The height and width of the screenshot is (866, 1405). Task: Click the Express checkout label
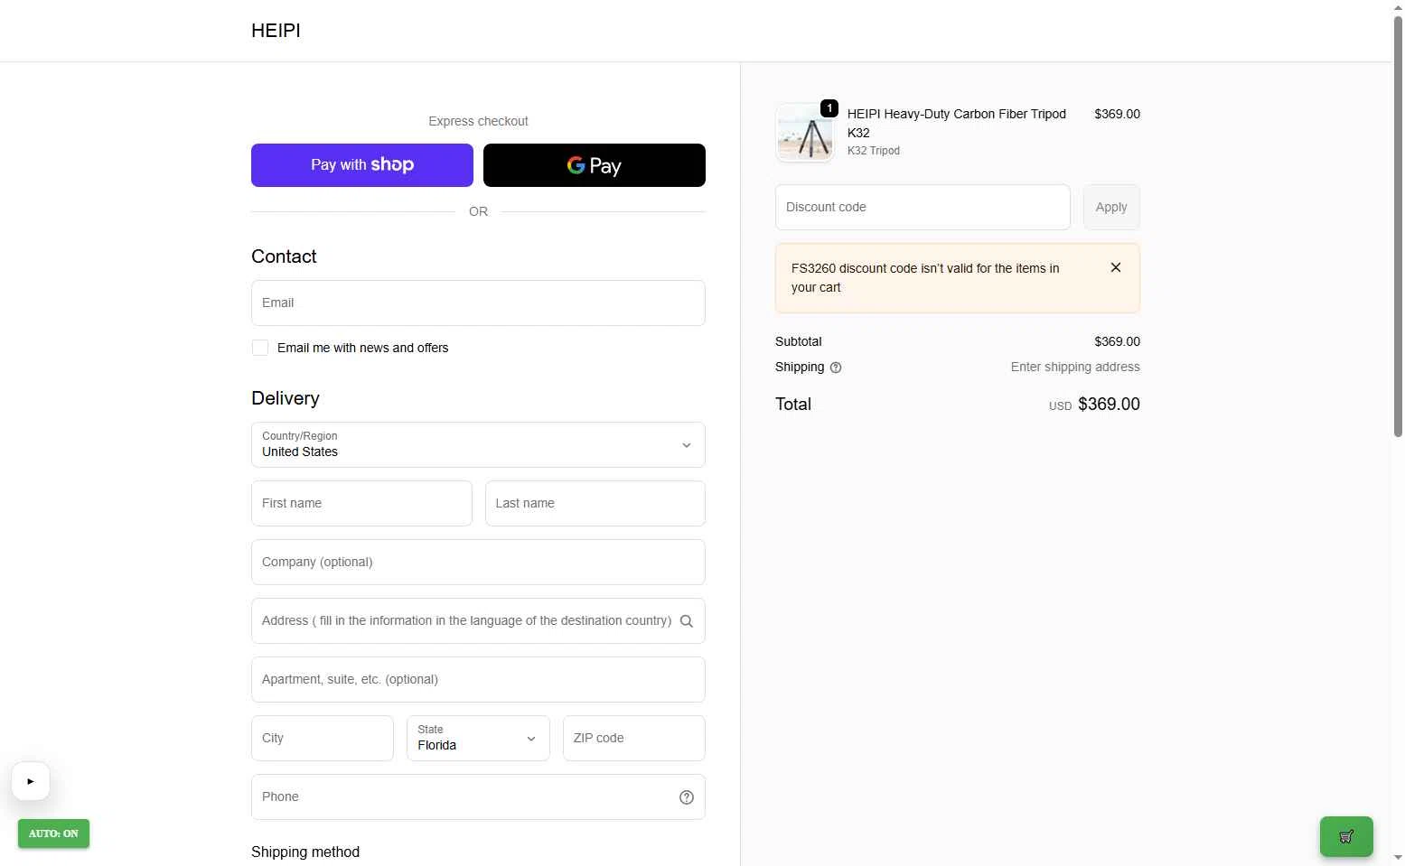[x=478, y=121]
